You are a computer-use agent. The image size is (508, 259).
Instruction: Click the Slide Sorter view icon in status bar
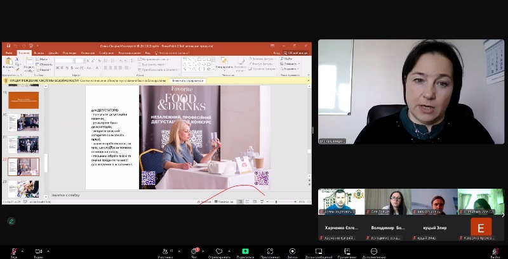[x=247, y=202]
